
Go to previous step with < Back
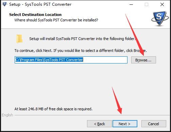click(99, 124)
